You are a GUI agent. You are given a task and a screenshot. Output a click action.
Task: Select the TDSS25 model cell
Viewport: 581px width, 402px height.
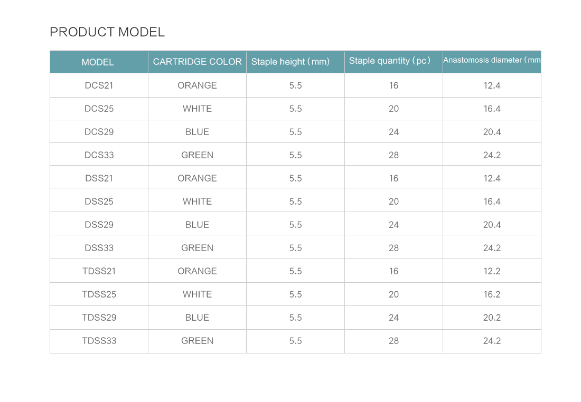click(x=99, y=295)
